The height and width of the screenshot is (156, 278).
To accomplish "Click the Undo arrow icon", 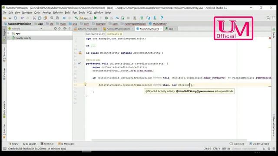I will [22, 18].
